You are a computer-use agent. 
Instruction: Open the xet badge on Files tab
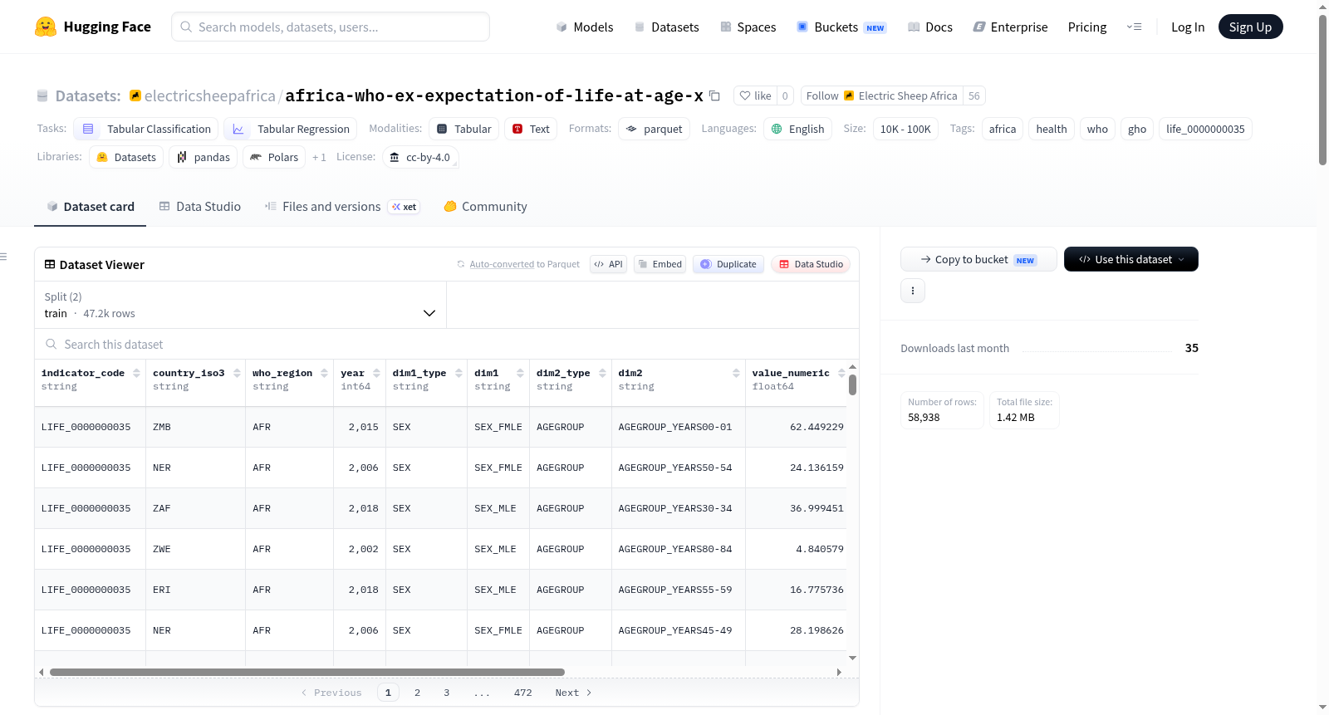[x=405, y=207]
